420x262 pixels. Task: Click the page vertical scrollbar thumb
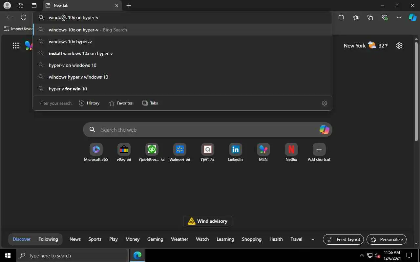(416, 92)
